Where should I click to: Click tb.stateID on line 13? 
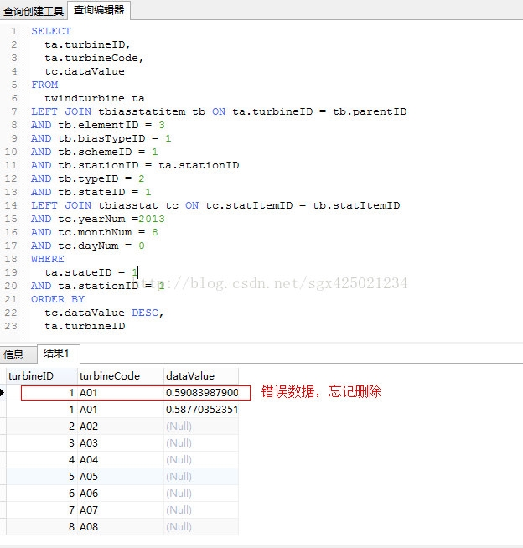91,192
